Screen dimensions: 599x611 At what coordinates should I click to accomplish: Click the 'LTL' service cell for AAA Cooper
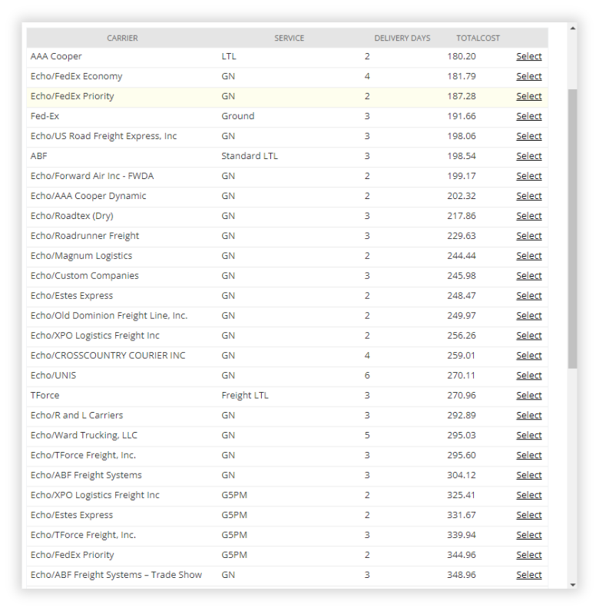click(x=229, y=57)
